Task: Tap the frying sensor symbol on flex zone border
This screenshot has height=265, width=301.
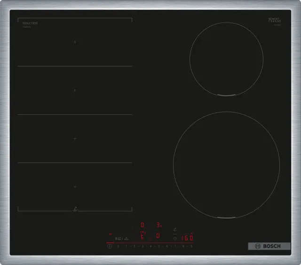Action: (x=75, y=209)
